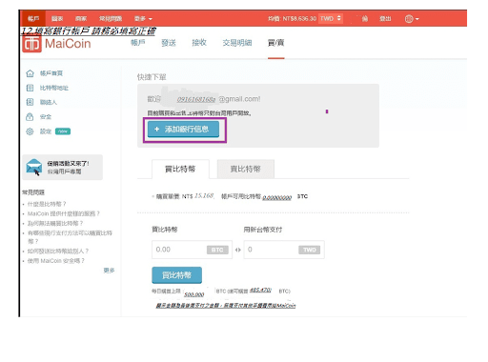
Task: Click the MaiCoin logo
Action: (56, 44)
